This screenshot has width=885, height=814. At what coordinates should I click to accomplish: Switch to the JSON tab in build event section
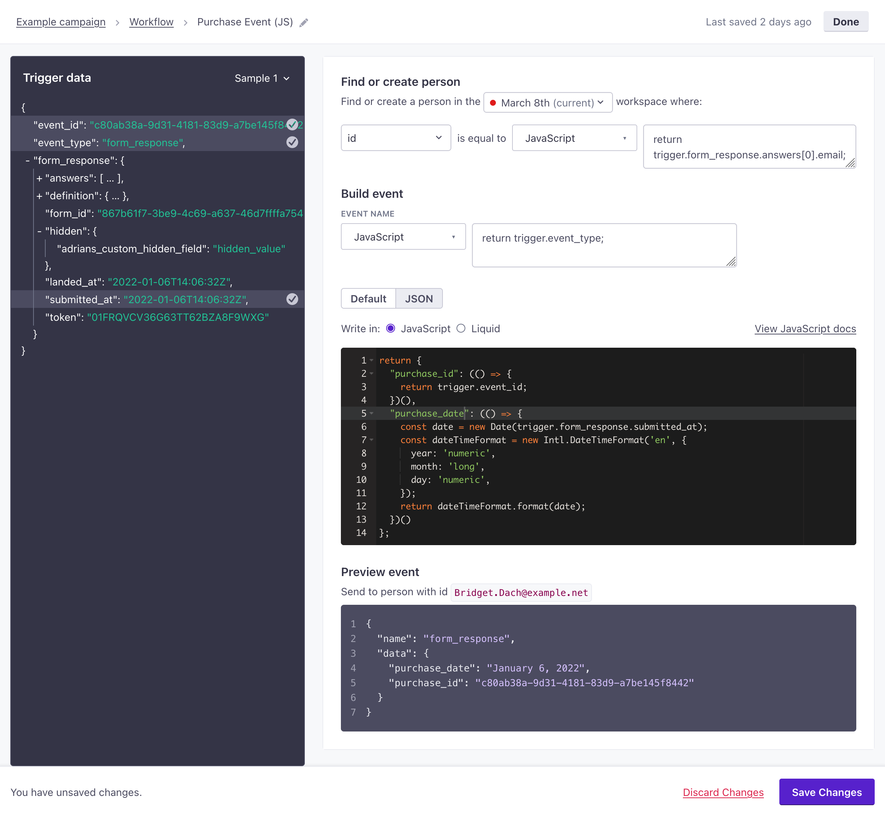pos(419,299)
